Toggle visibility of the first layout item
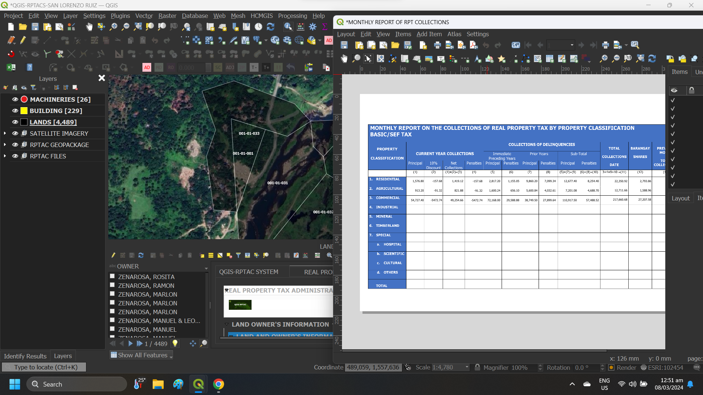703x395 pixels. (x=673, y=100)
